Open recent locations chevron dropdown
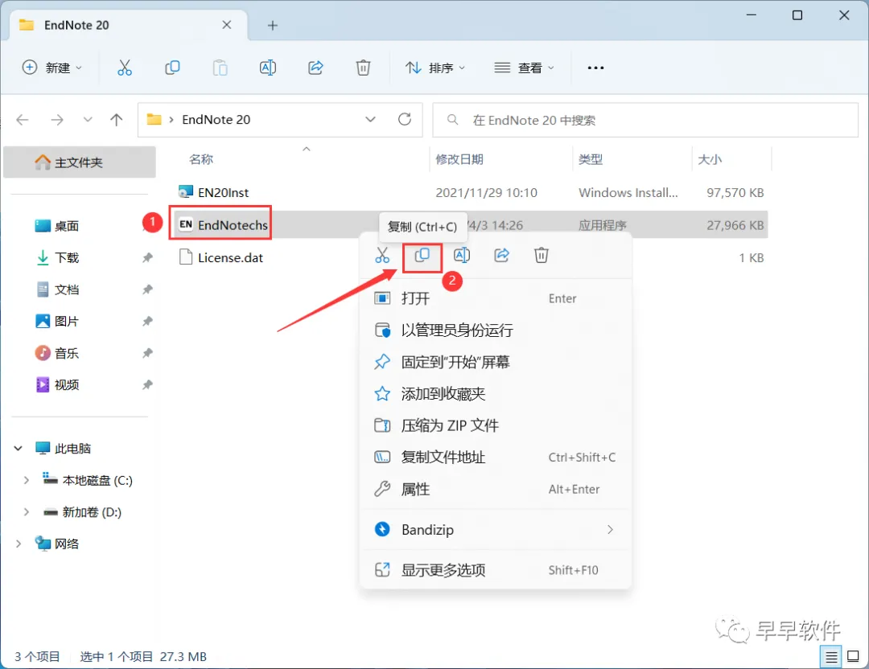The width and height of the screenshot is (869, 669). (x=88, y=120)
